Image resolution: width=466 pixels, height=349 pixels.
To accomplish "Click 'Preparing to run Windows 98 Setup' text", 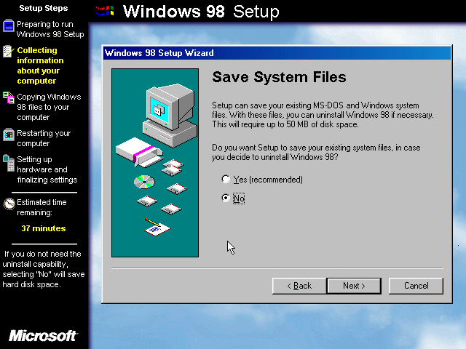I will pos(50,29).
